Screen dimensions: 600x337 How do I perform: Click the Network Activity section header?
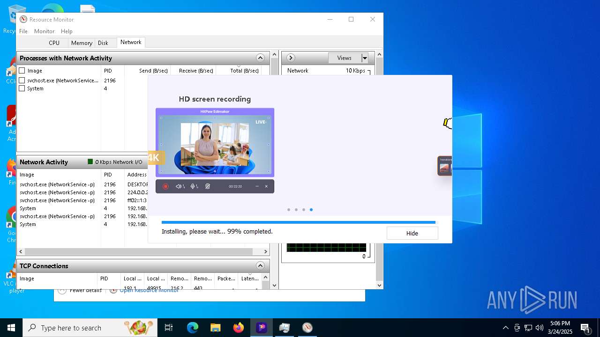82,162
